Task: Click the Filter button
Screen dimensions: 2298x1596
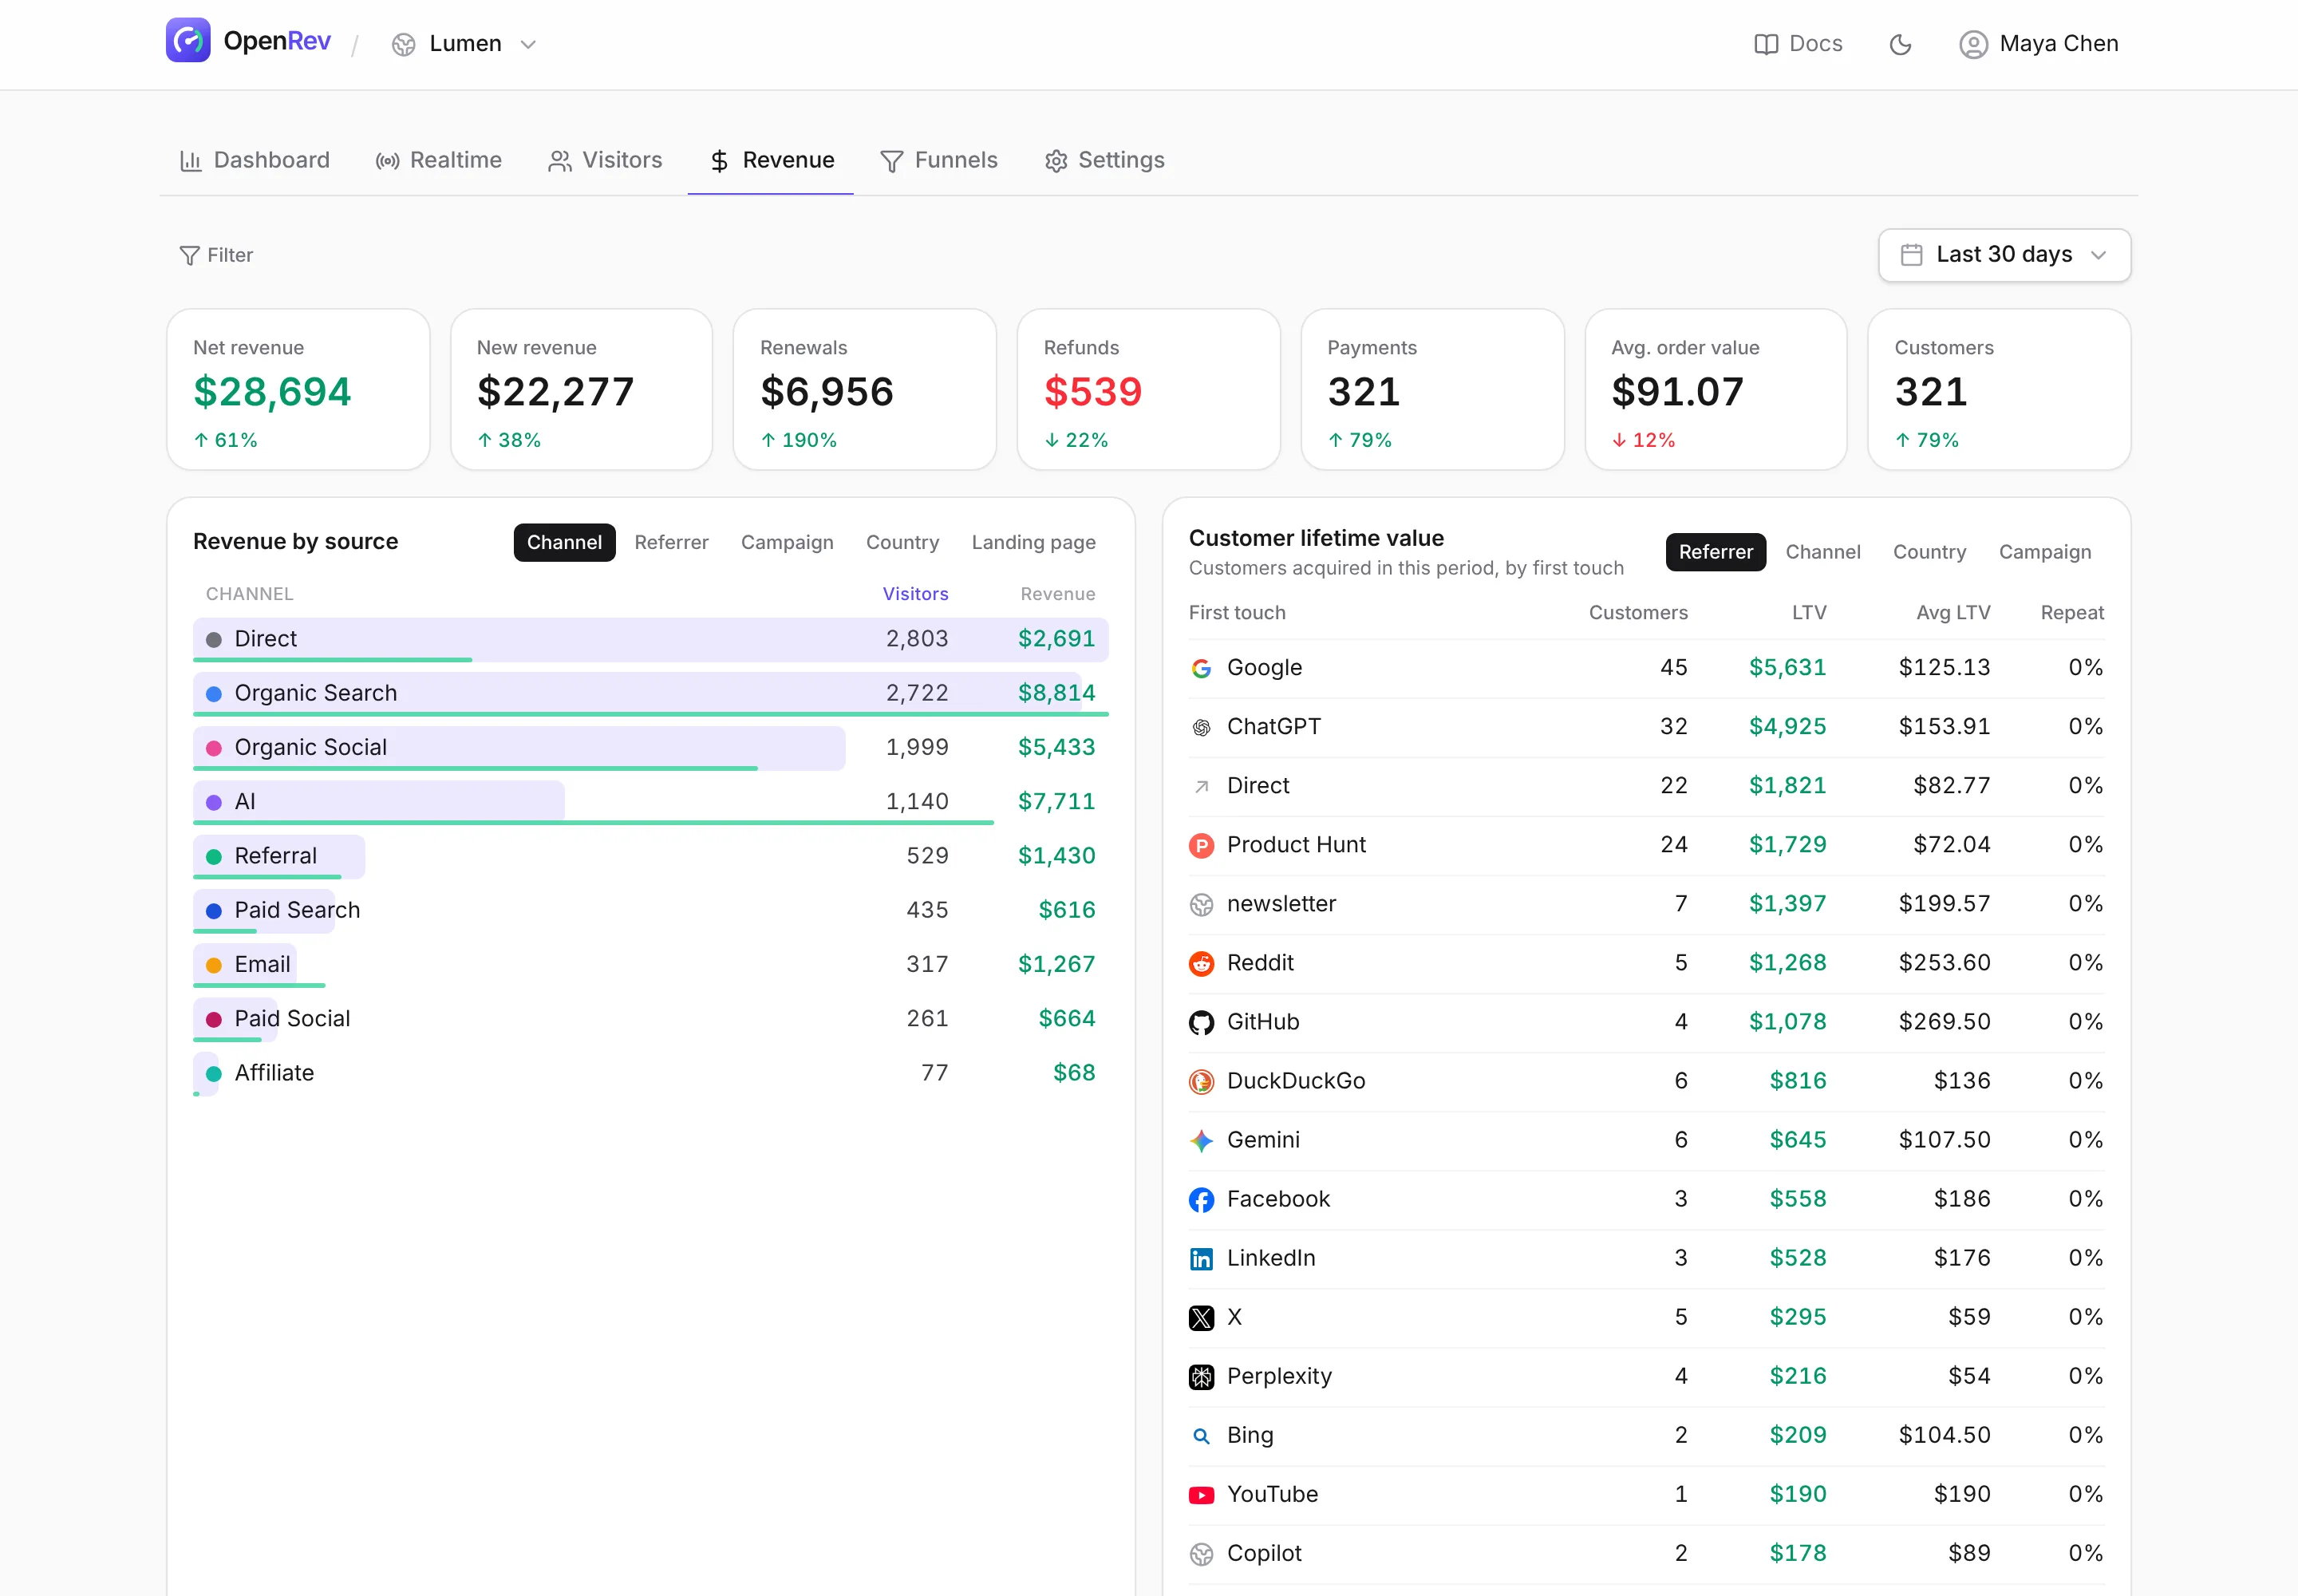Action: (x=216, y=255)
